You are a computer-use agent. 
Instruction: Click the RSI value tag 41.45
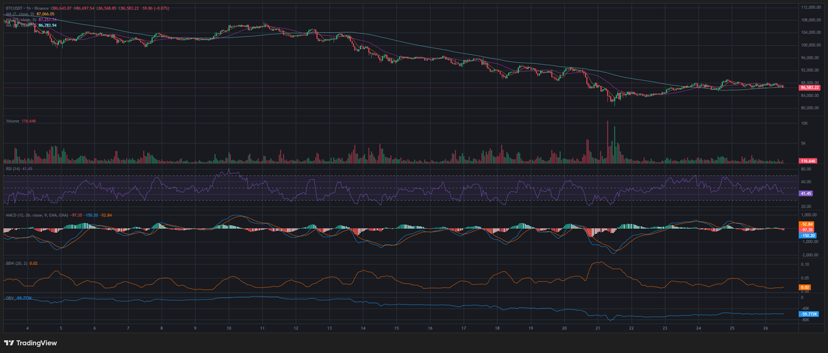click(x=807, y=193)
